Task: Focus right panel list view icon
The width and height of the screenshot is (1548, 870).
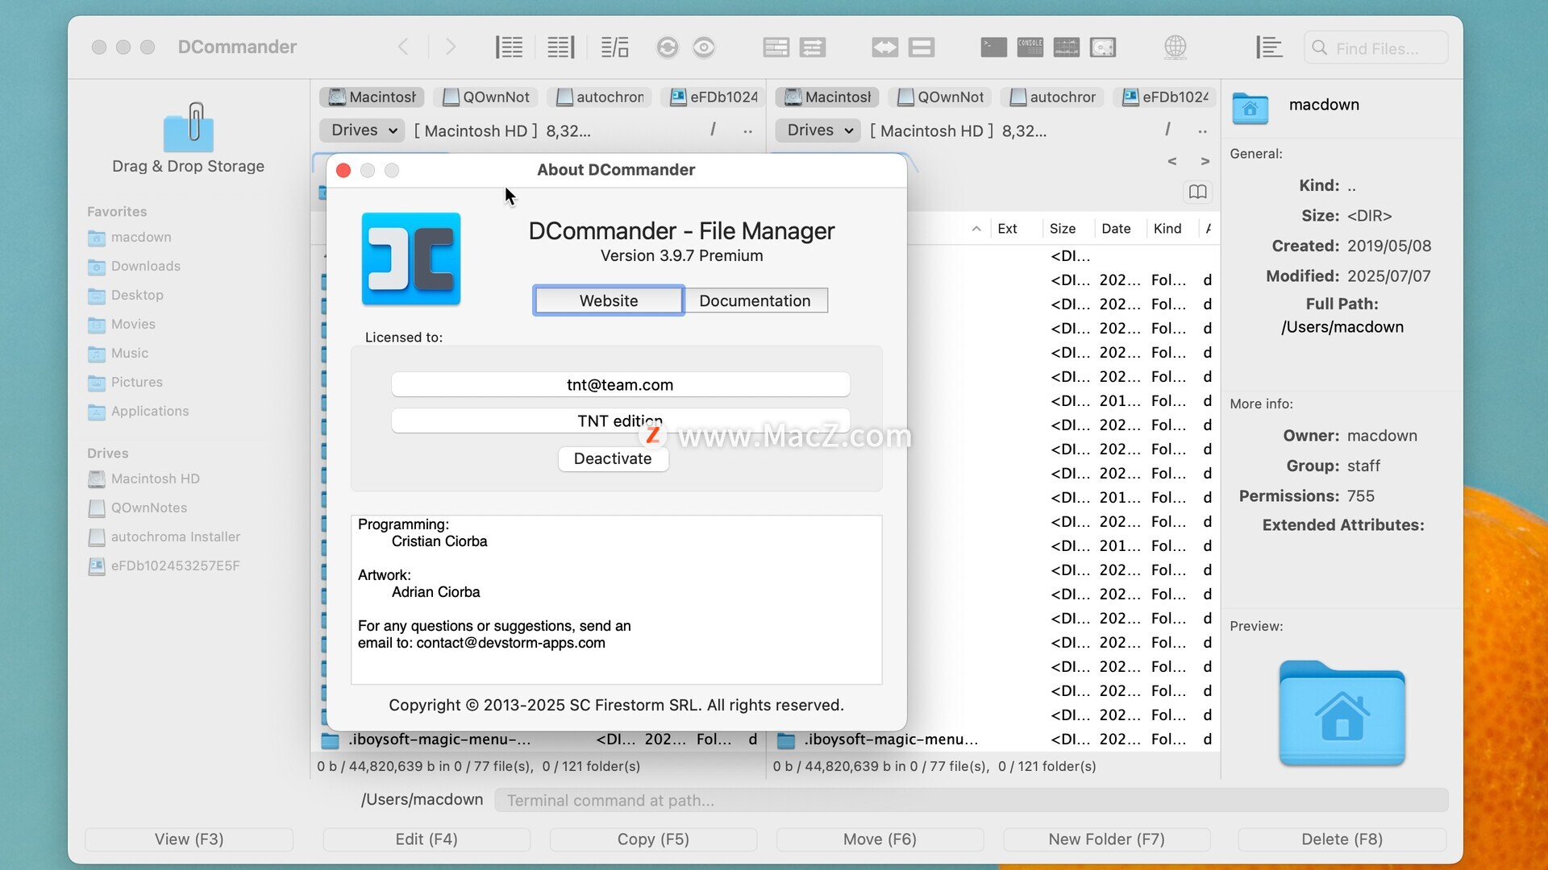Action: (561, 48)
